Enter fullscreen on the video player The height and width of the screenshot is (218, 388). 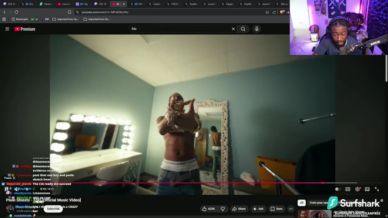[377, 189]
